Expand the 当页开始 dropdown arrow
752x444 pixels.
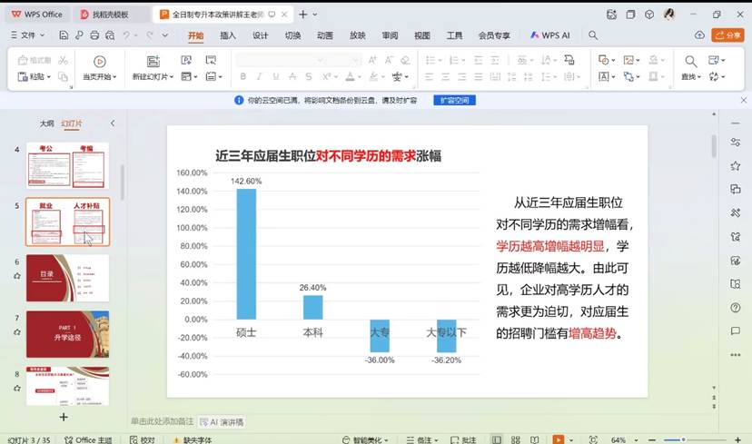pyautogui.click(x=114, y=76)
